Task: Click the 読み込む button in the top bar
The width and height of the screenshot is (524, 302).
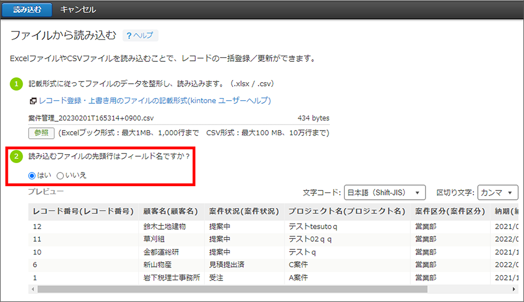Action: click(27, 9)
